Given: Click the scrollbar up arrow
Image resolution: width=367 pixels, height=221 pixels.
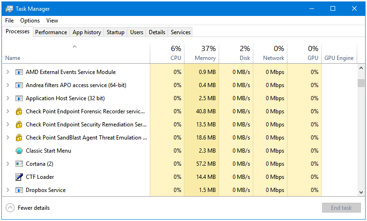Looking at the screenshot, I should click(x=361, y=68).
